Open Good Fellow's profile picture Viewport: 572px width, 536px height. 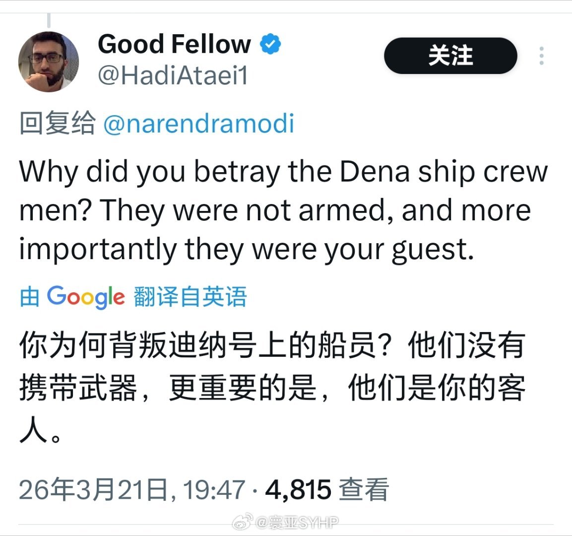[x=49, y=62]
